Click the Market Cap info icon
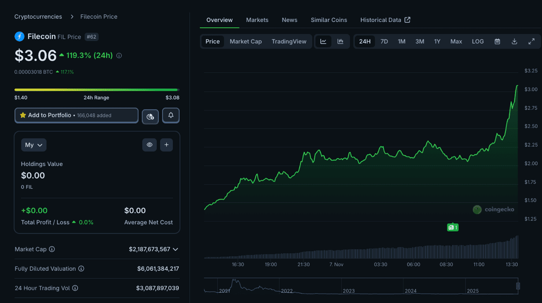 [52, 249]
